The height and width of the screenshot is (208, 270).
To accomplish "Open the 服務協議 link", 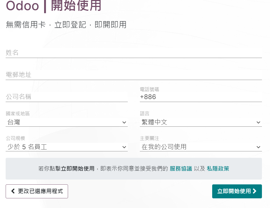I will (x=181, y=169).
